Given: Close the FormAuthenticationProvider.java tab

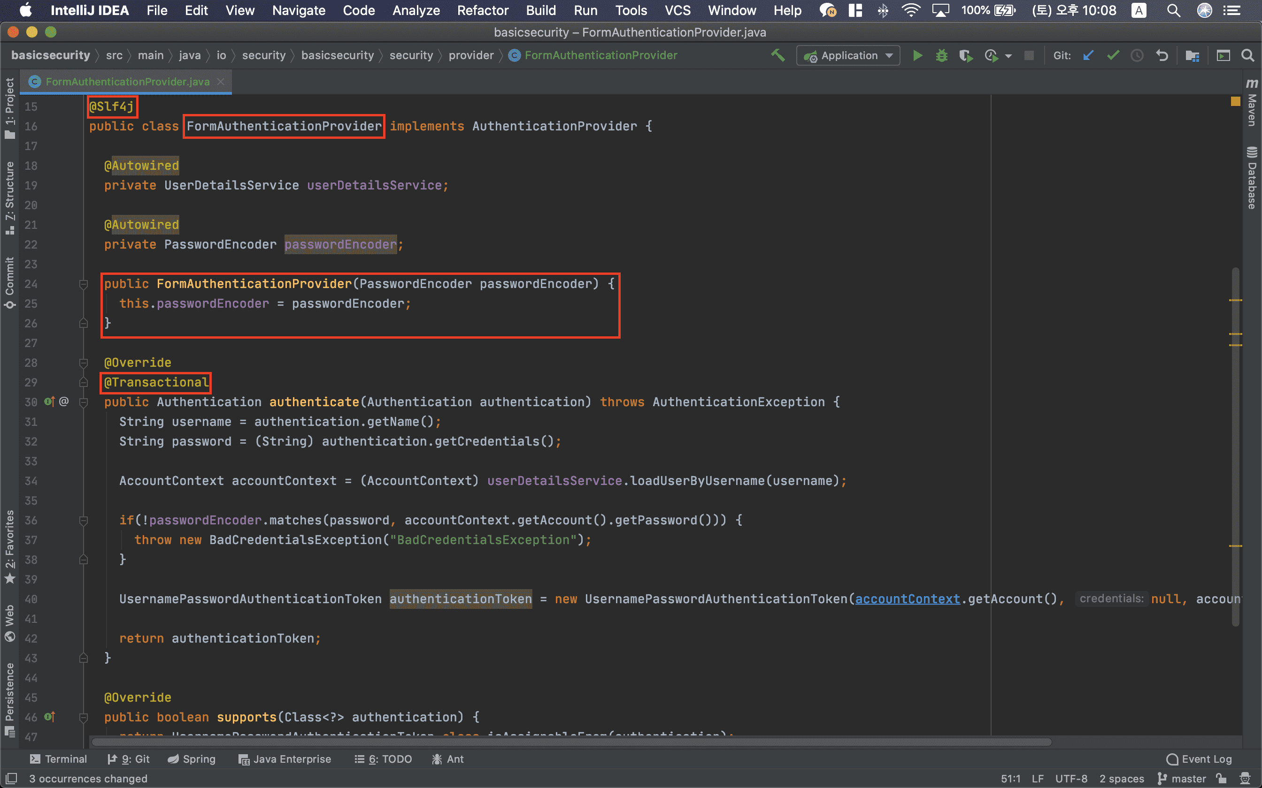Looking at the screenshot, I should point(221,82).
